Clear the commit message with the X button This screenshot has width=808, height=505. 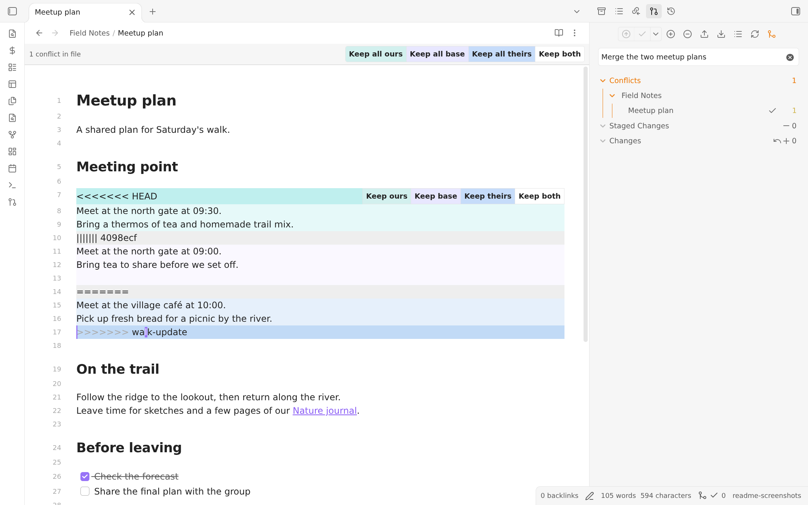(790, 57)
